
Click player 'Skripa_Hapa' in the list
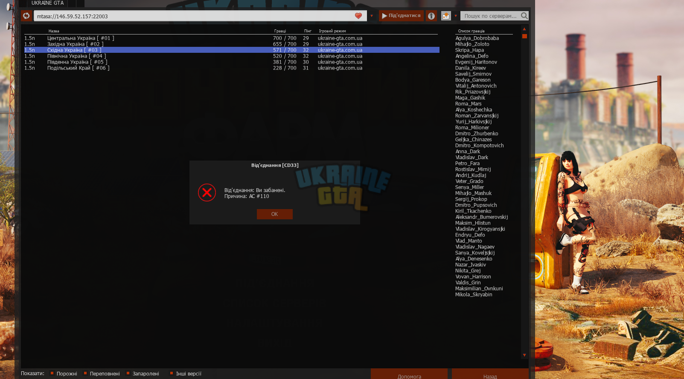(x=469, y=50)
